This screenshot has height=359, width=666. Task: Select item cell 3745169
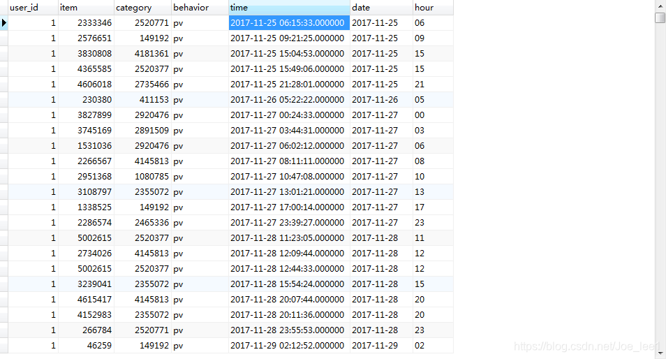pyautogui.click(x=87, y=131)
